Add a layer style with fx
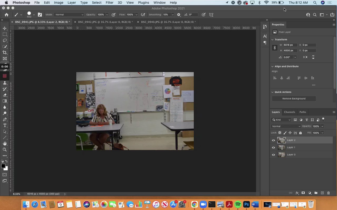 click(x=297, y=193)
